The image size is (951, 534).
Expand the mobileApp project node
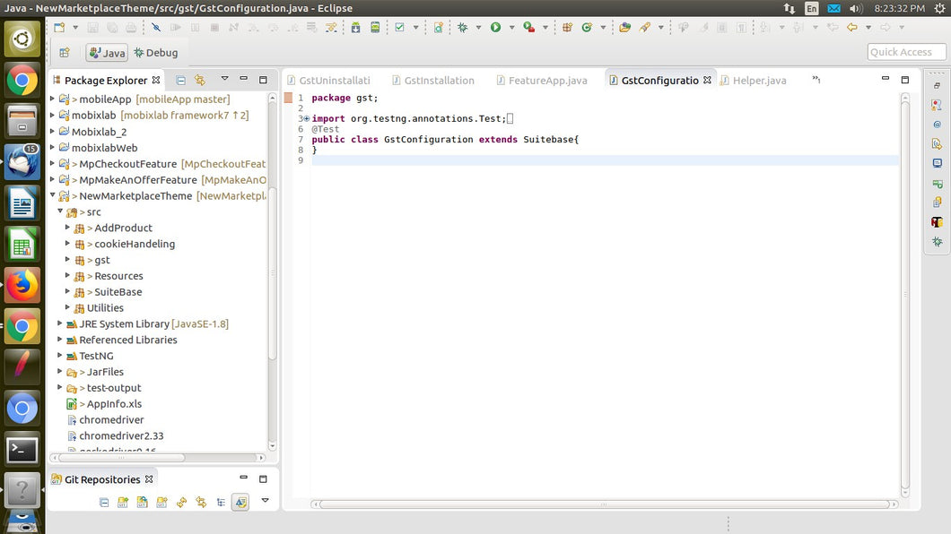click(53, 99)
